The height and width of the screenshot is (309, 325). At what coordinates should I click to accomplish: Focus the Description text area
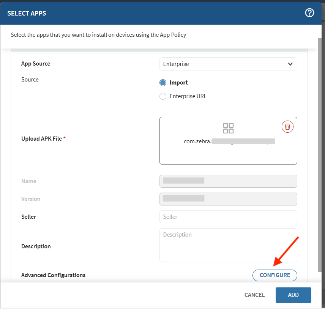tap(228, 245)
